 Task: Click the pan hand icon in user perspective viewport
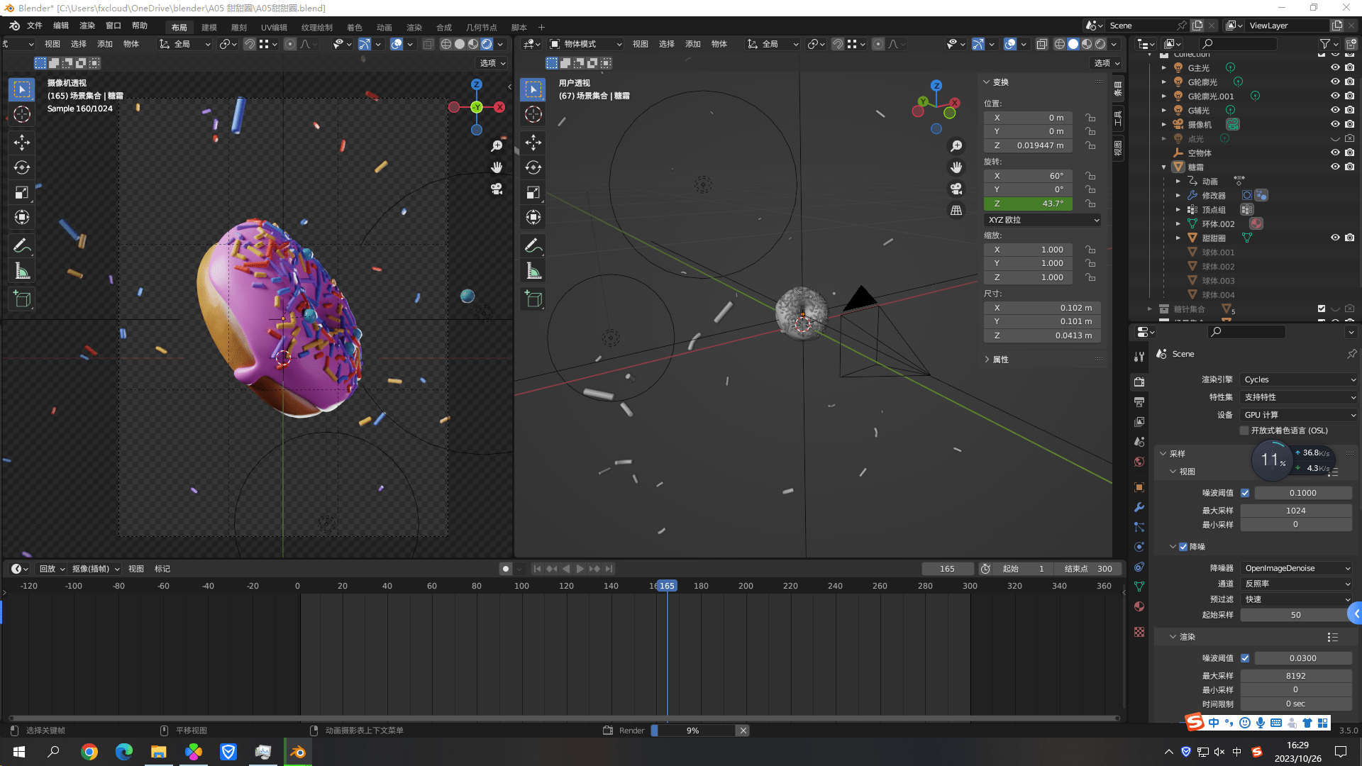[x=956, y=167]
